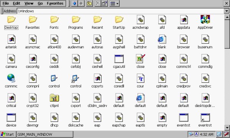
Task: Open the Start menu
Action: pyautogui.click(x=8, y=134)
